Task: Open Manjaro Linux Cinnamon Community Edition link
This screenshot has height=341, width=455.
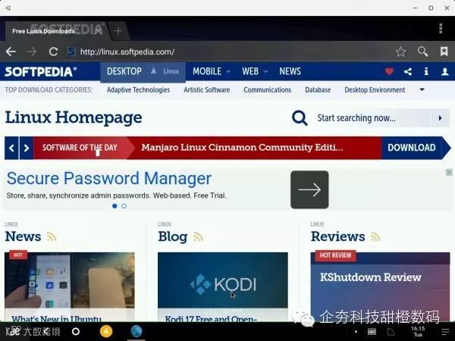Action: [x=242, y=147]
